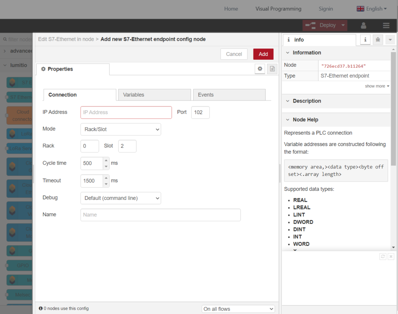398x314 pixels.
Task: Decrease Timeout with down arrow
Action: [106, 184]
